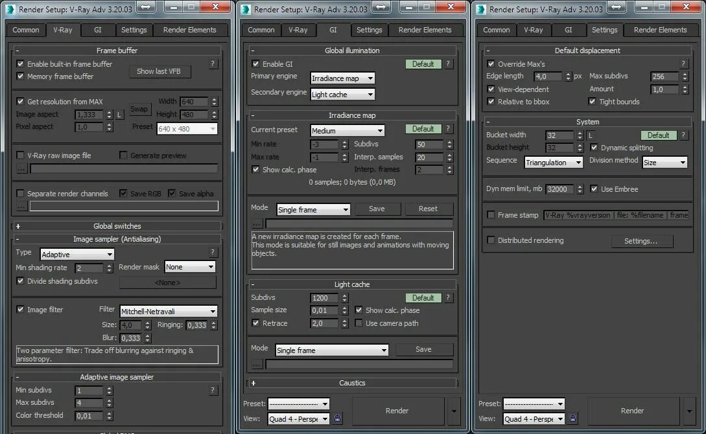Open the Irradiance map Current preset dropdown
Screen dimensions: 706x434
(347, 130)
